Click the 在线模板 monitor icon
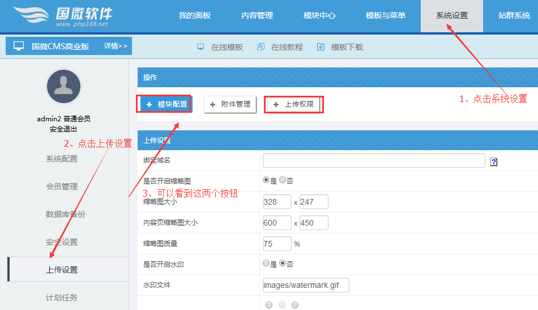This screenshot has width=538, height=310. pos(200,47)
